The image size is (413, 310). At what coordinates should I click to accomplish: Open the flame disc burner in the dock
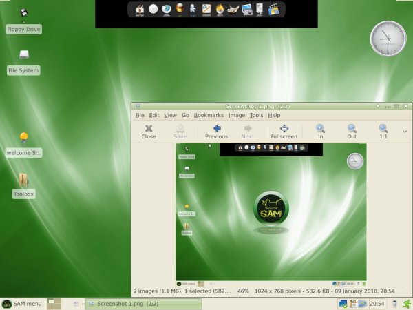click(220, 9)
